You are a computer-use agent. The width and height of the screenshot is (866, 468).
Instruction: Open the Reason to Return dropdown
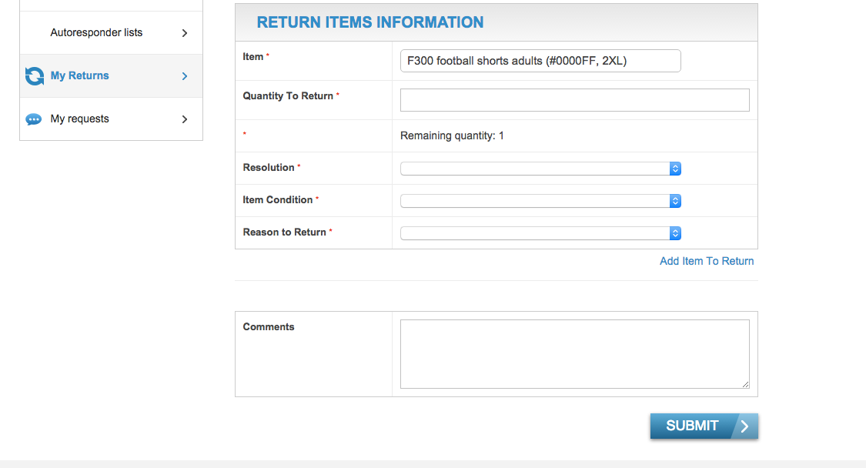(540, 233)
